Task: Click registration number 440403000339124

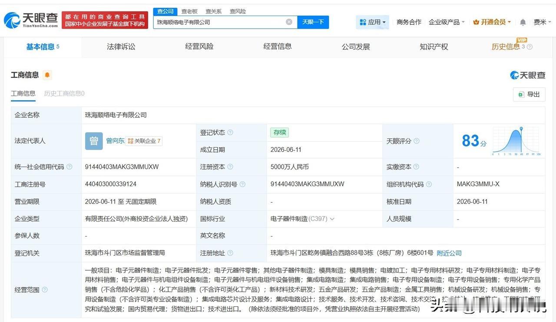Action: 111,184
